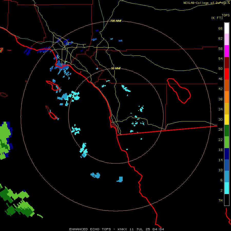Screen dimensions: 231x231
Task: Click the gold mustard legend band
Action: 227,109
